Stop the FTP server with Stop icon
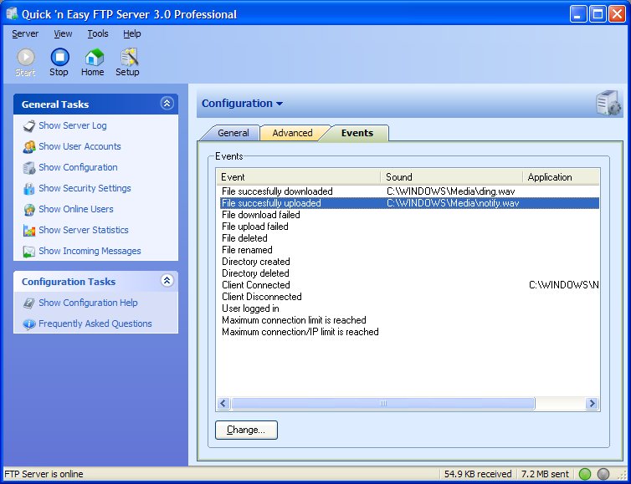Screen dimensions: 631x484 point(59,58)
